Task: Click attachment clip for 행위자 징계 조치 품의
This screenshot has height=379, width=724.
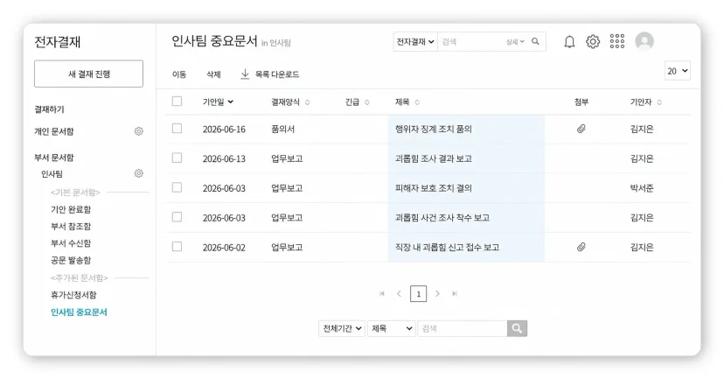Action: (x=581, y=129)
